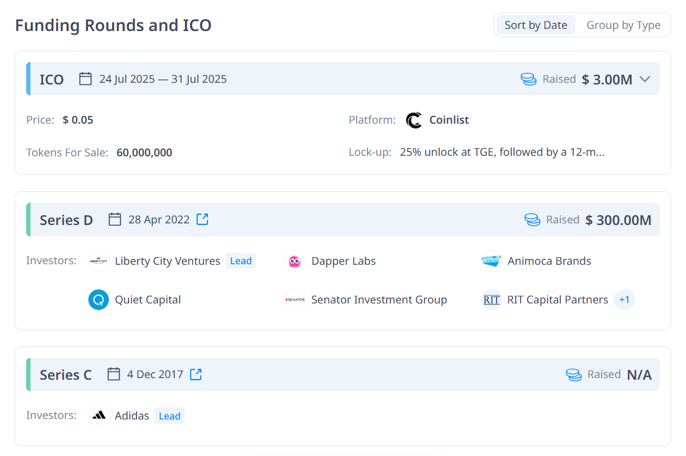This screenshot has height=456, width=686.
Task: Expand the ICO round details chevron
Action: [x=645, y=79]
